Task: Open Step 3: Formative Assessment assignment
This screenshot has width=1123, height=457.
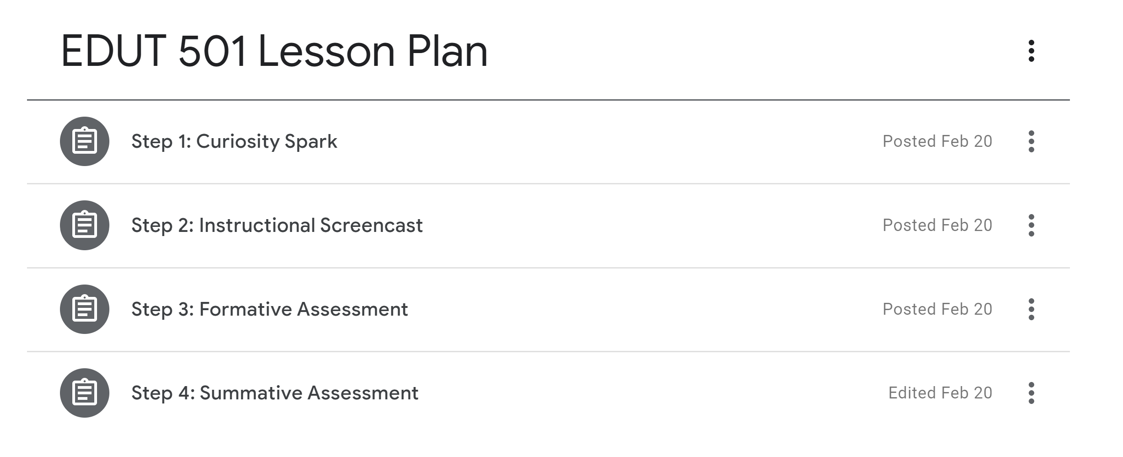Action: (270, 309)
